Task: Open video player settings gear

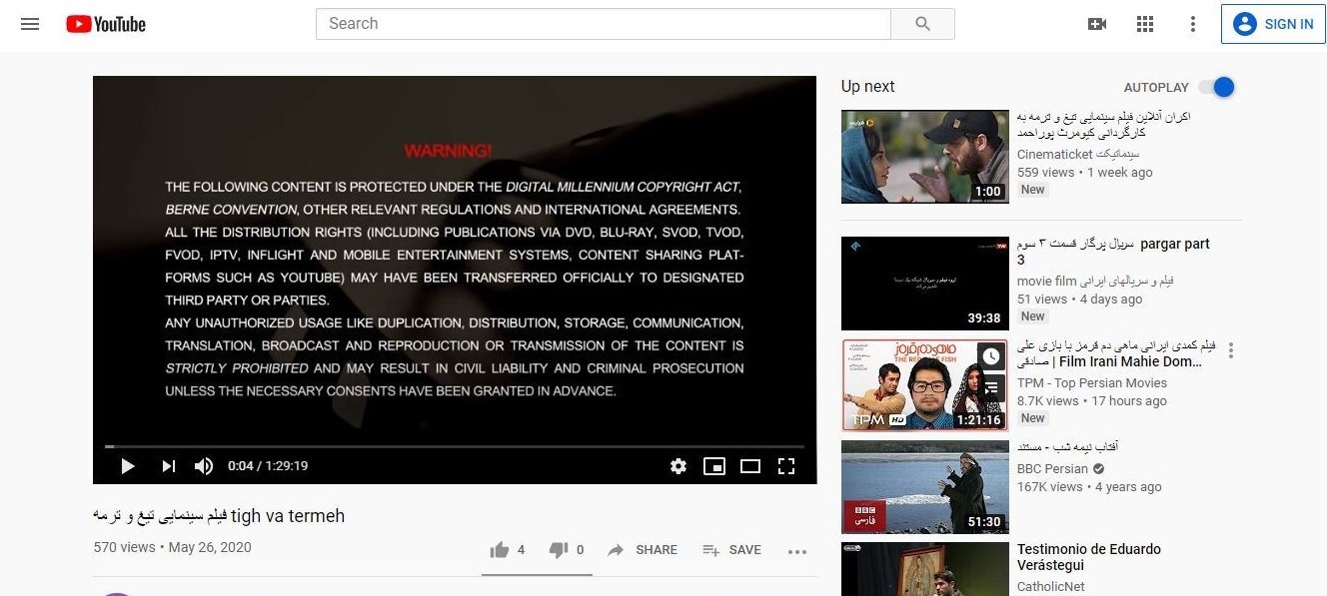Action: 678,466
